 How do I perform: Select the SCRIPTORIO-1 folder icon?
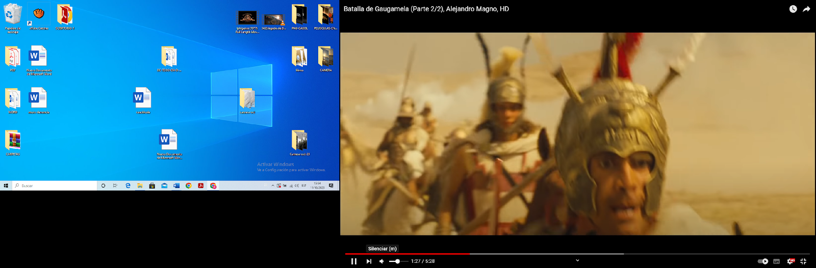click(x=65, y=17)
